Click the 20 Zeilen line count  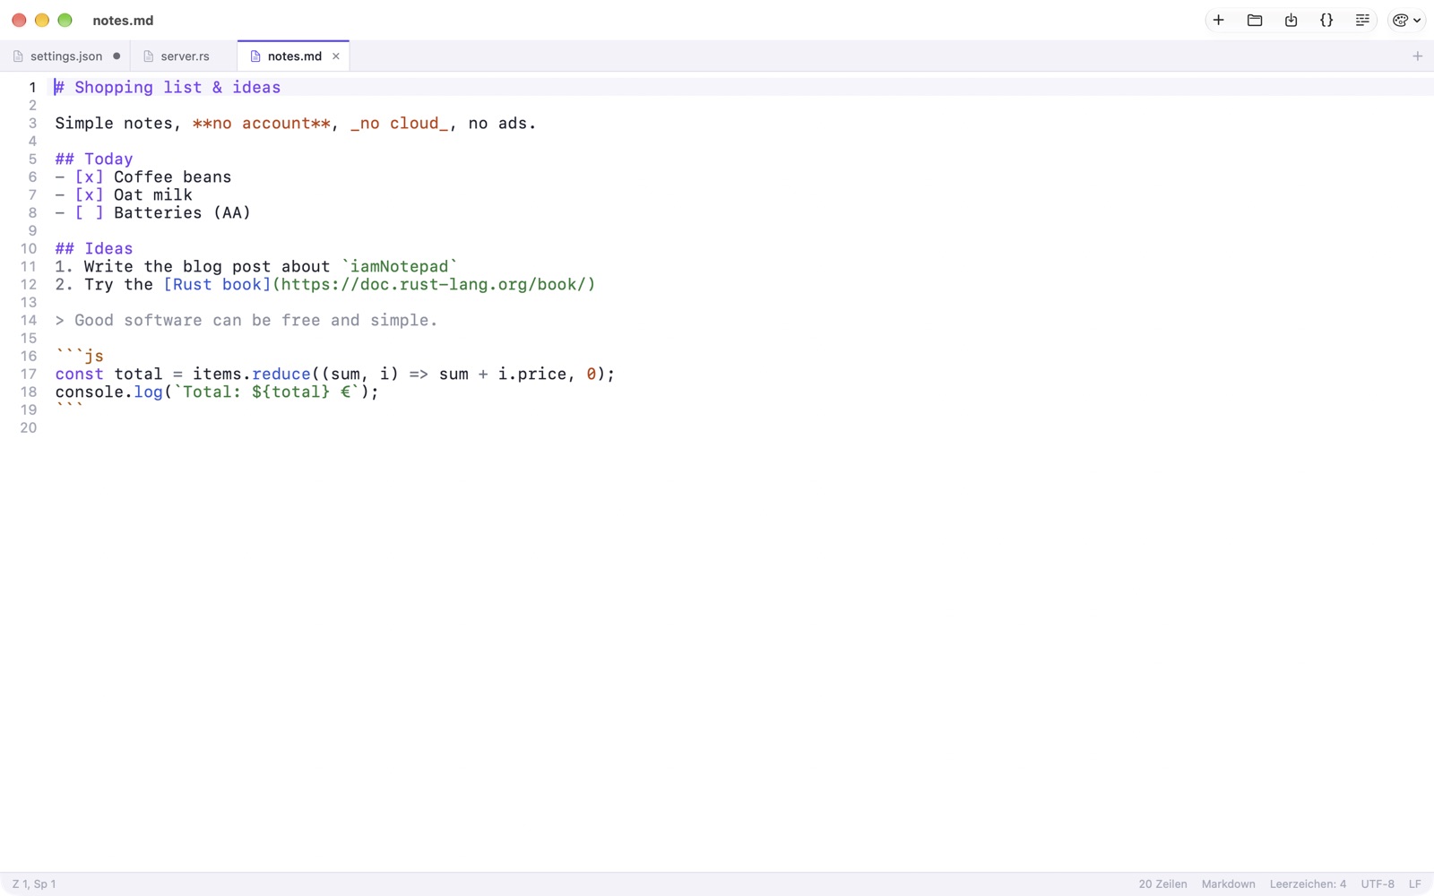(1162, 884)
